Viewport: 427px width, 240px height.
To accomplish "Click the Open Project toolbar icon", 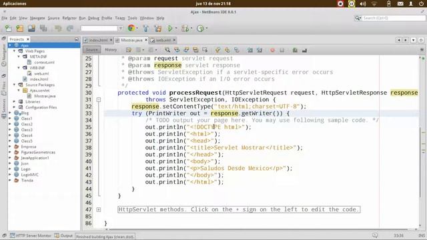I will click(x=31, y=28).
